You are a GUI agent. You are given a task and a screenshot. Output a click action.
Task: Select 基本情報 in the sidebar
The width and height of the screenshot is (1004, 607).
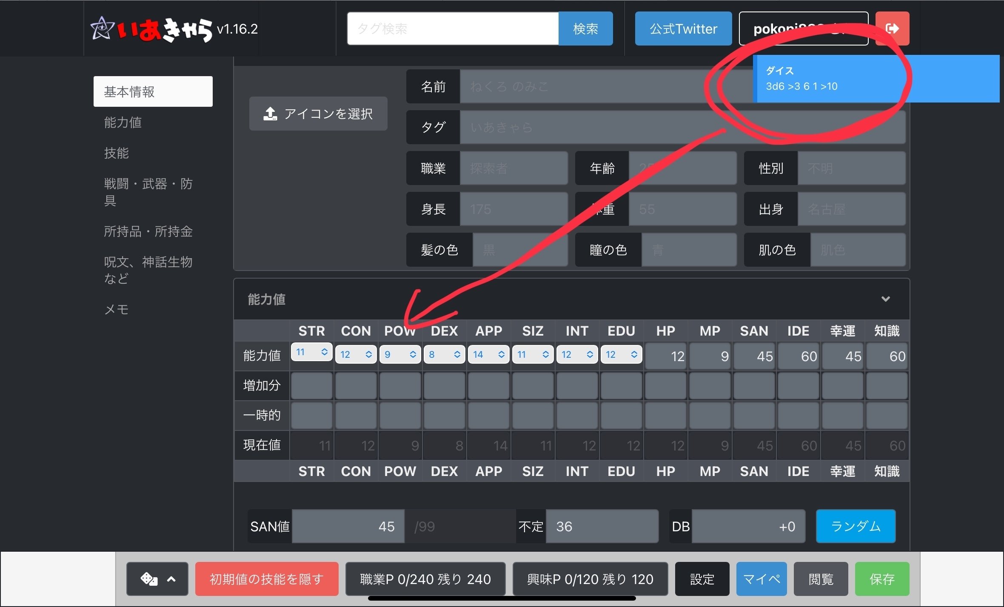coord(153,91)
